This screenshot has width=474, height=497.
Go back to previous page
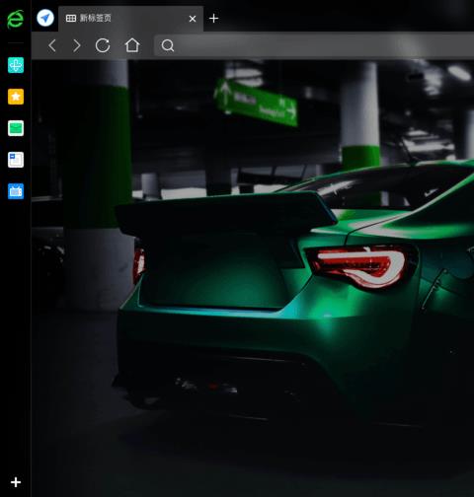point(52,45)
